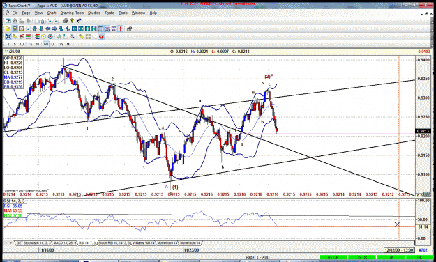Open the File menu

click(x=15, y=13)
